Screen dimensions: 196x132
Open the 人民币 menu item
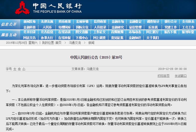(47, 27)
